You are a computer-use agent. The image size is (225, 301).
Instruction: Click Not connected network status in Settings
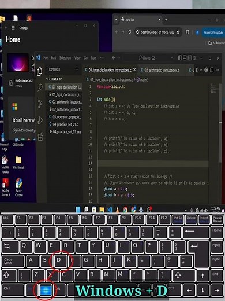tap(21, 83)
